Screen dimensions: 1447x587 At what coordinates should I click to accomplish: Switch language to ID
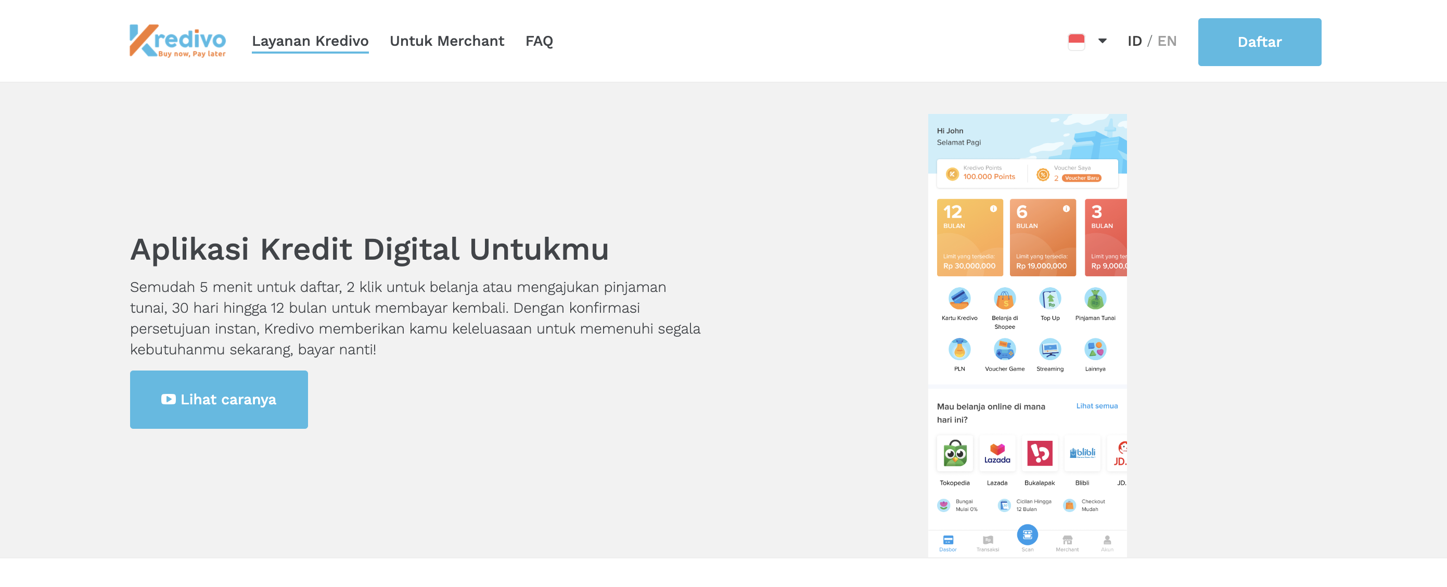1134,41
